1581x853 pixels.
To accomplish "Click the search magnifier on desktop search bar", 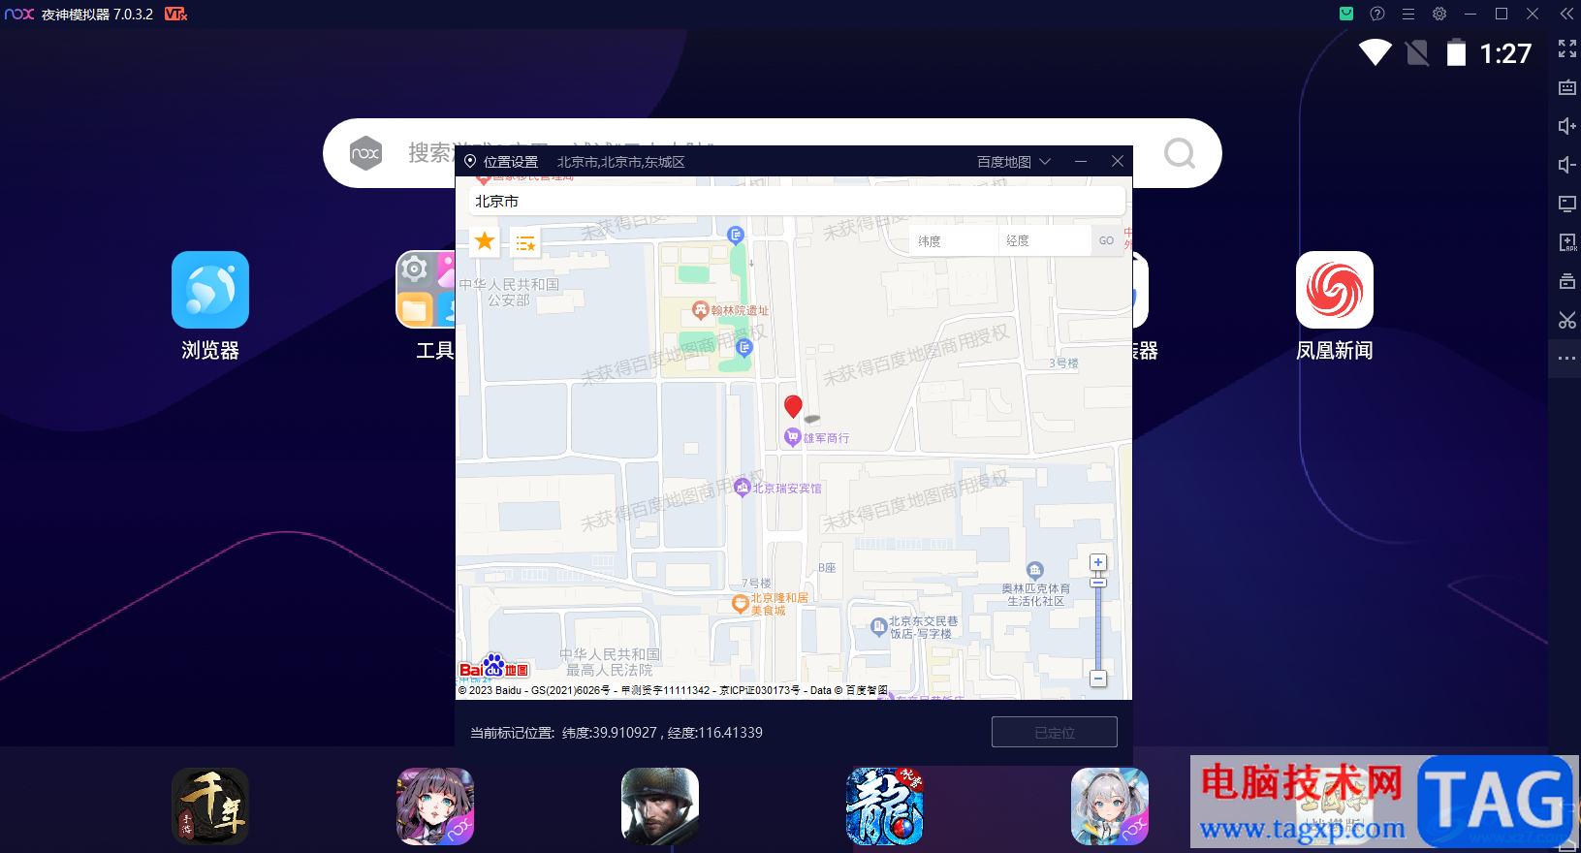I will tap(1180, 153).
